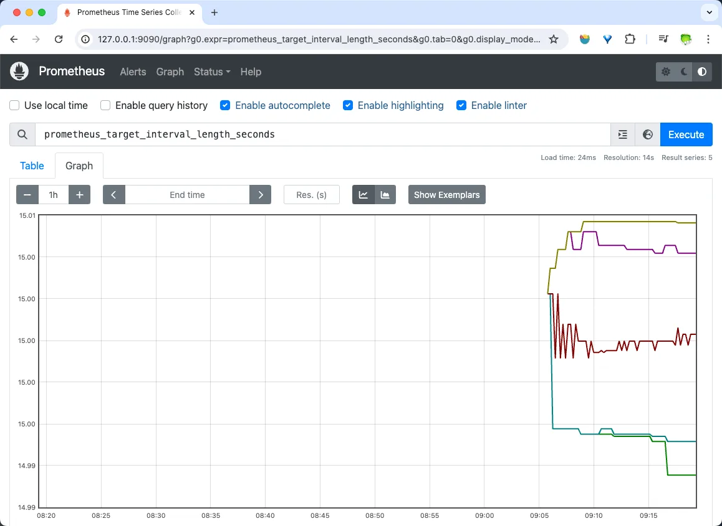Switch to the Table tab
This screenshot has height=526, width=722.
(x=32, y=166)
